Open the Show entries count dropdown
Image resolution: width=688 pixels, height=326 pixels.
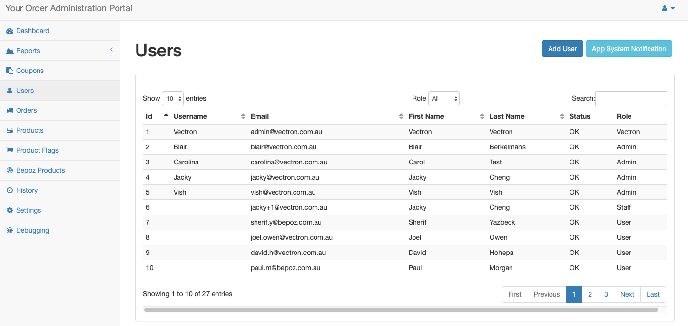pyautogui.click(x=173, y=99)
